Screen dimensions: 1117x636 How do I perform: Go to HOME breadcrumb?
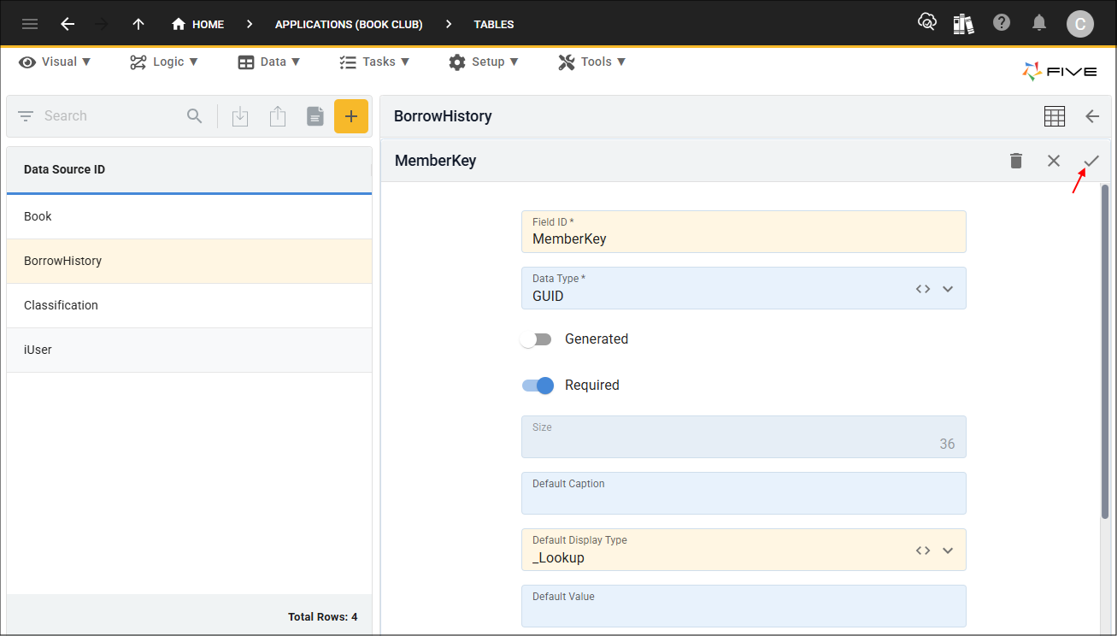(197, 24)
